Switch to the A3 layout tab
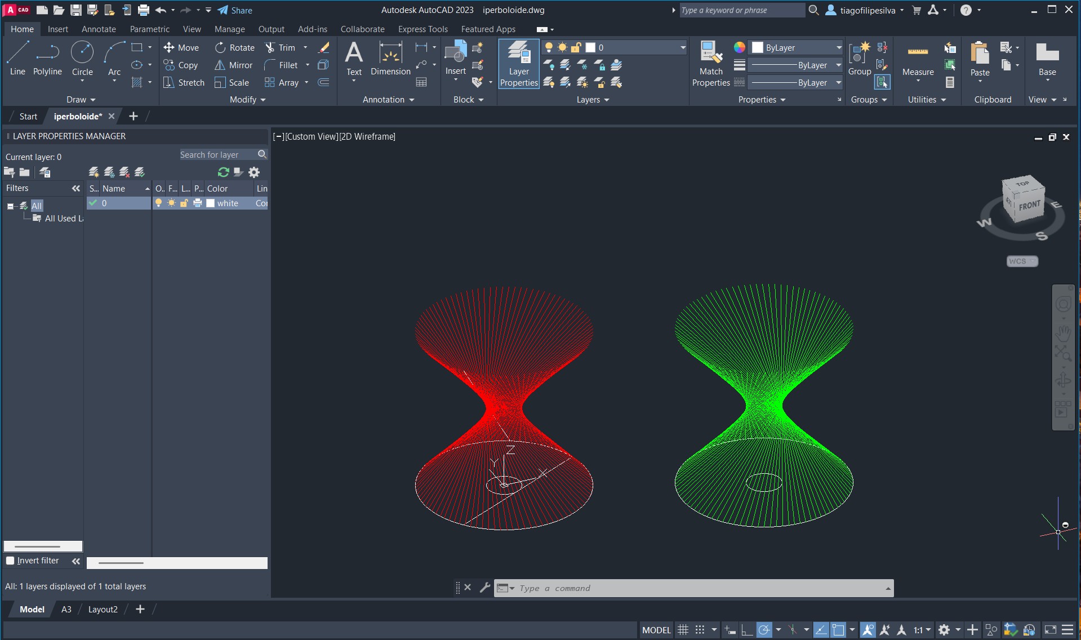Image resolution: width=1081 pixels, height=640 pixels. coord(66,610)
